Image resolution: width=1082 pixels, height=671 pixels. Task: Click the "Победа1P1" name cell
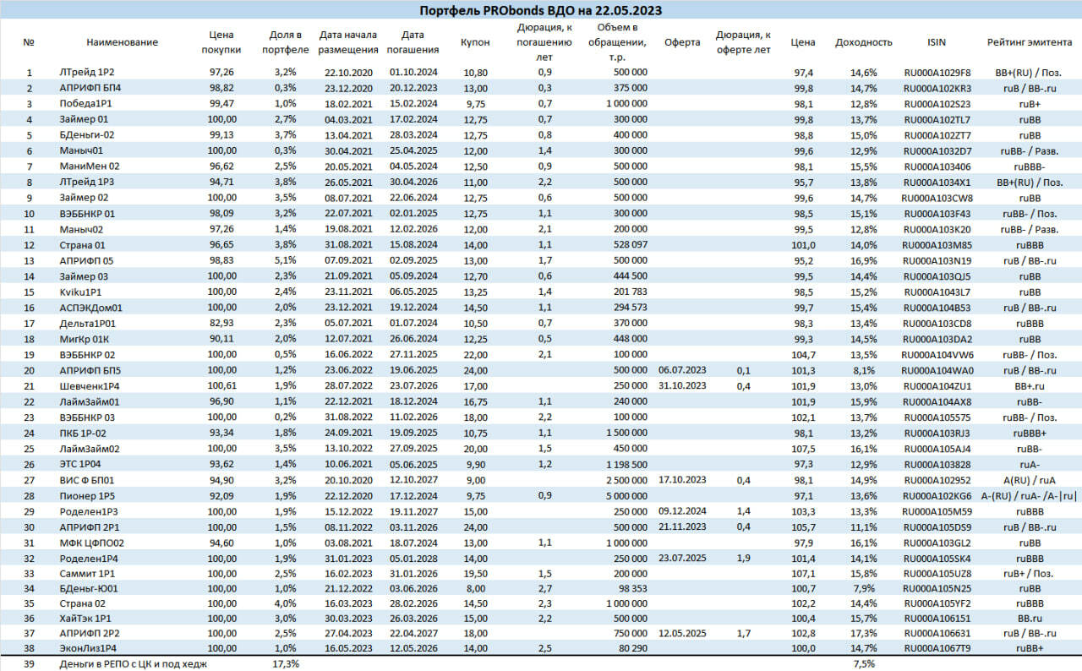(x=86, y=103)
